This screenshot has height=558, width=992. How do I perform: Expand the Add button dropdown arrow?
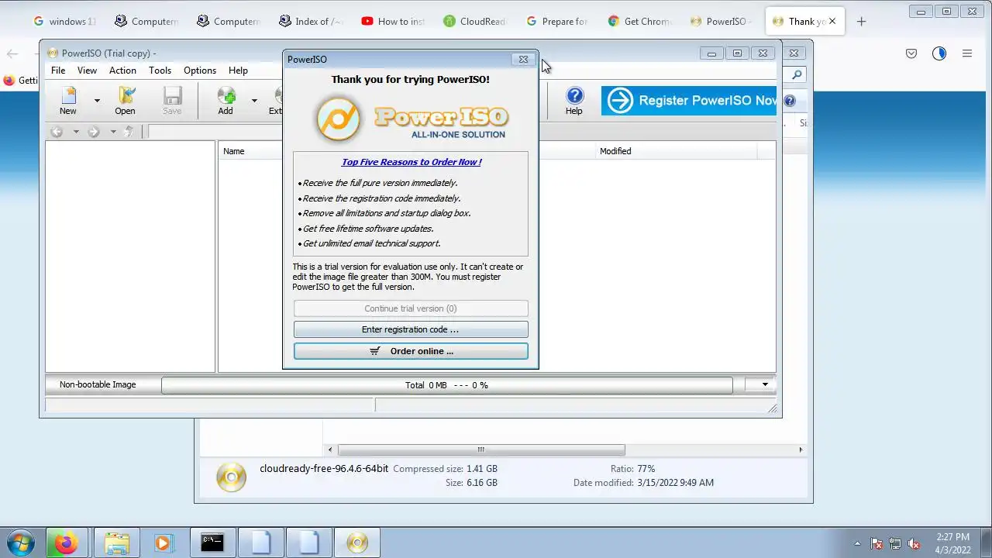(x=253, y=101)
